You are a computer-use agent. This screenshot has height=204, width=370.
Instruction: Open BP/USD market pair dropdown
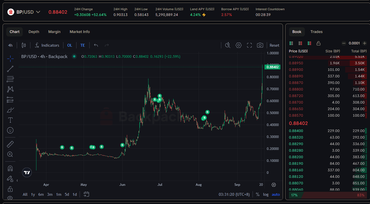pyautogui.click(x=23, y=12)
